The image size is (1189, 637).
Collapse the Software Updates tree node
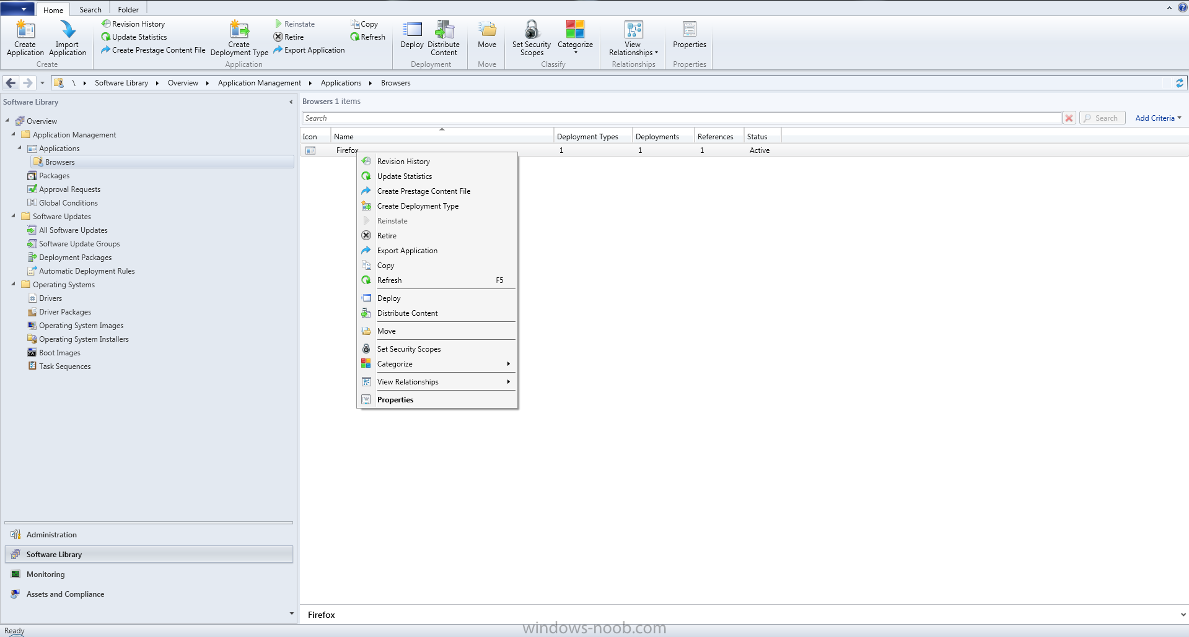point(13,215)
